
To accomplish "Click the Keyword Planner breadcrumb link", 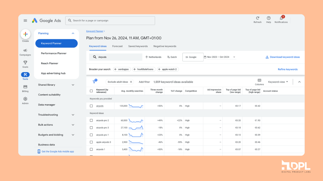I will [x=95, y=31].
